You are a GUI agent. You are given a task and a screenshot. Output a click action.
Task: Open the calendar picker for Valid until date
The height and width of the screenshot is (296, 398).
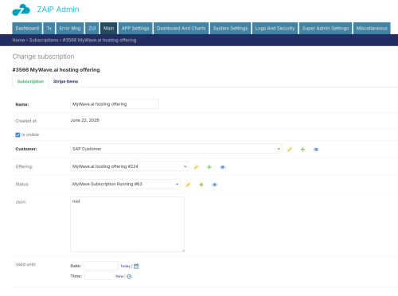tap(136, 266)
